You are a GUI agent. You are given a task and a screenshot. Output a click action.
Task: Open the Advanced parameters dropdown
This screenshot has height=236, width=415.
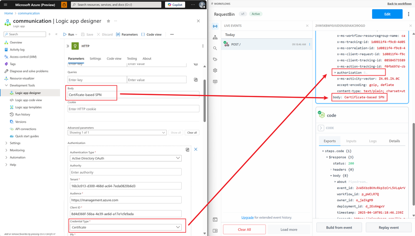[117, 133]
